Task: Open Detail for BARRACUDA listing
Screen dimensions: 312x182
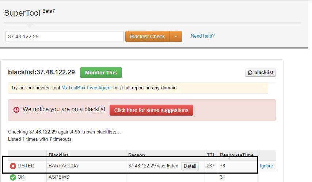Action: click(190, 166)
